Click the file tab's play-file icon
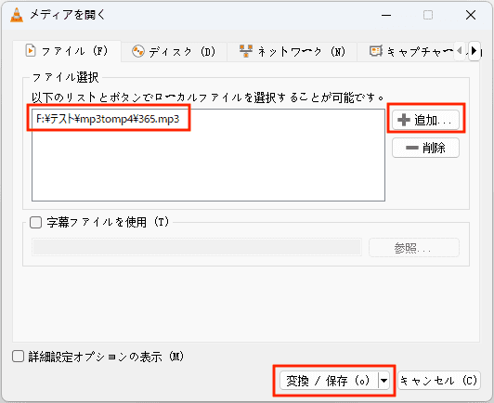 pyautogui.click(x=31, y=50)
